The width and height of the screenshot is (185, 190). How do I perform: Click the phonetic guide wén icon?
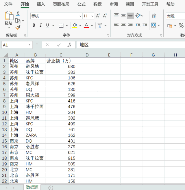[x=100, y=25]
